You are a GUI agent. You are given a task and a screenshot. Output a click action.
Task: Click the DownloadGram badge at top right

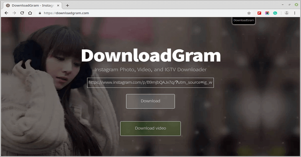coord(244,21)
